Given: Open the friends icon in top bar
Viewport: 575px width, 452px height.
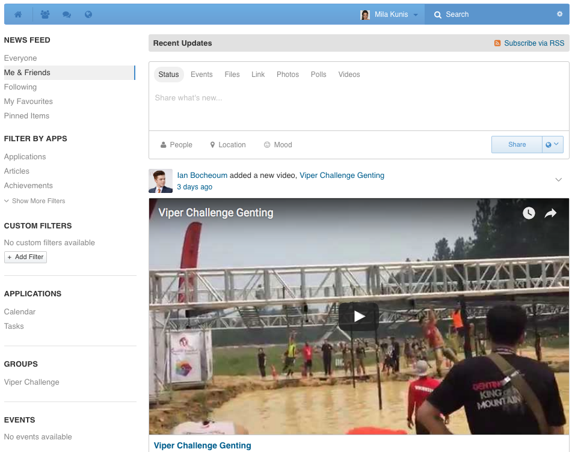Looking at the screenshot, I should click(45, 14).
